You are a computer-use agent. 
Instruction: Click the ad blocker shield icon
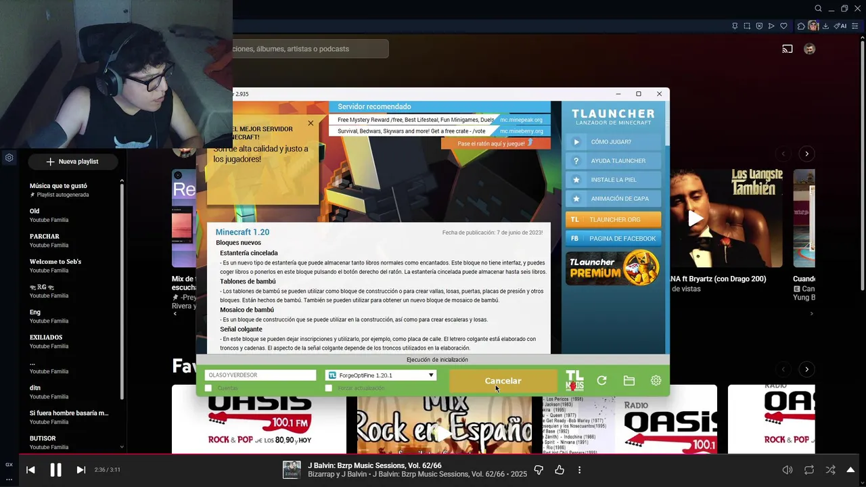pos(759,26)
